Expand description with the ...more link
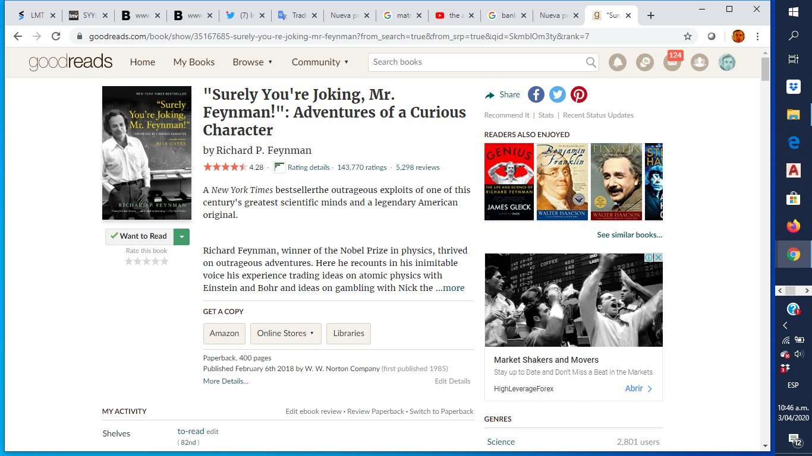 450,288
